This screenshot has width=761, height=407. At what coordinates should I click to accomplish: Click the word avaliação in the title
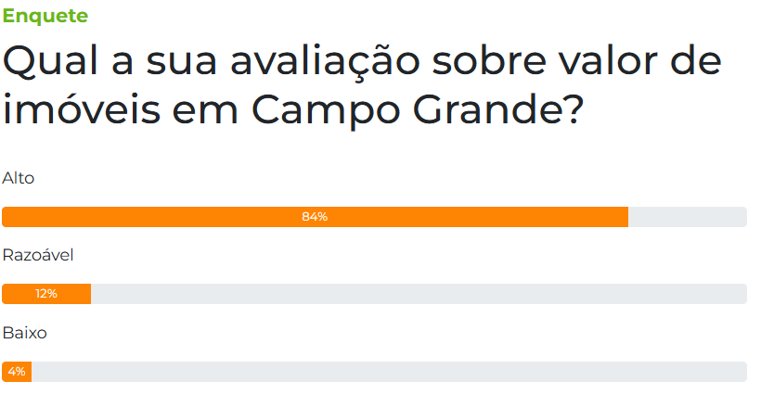click(x=325, y=62)
